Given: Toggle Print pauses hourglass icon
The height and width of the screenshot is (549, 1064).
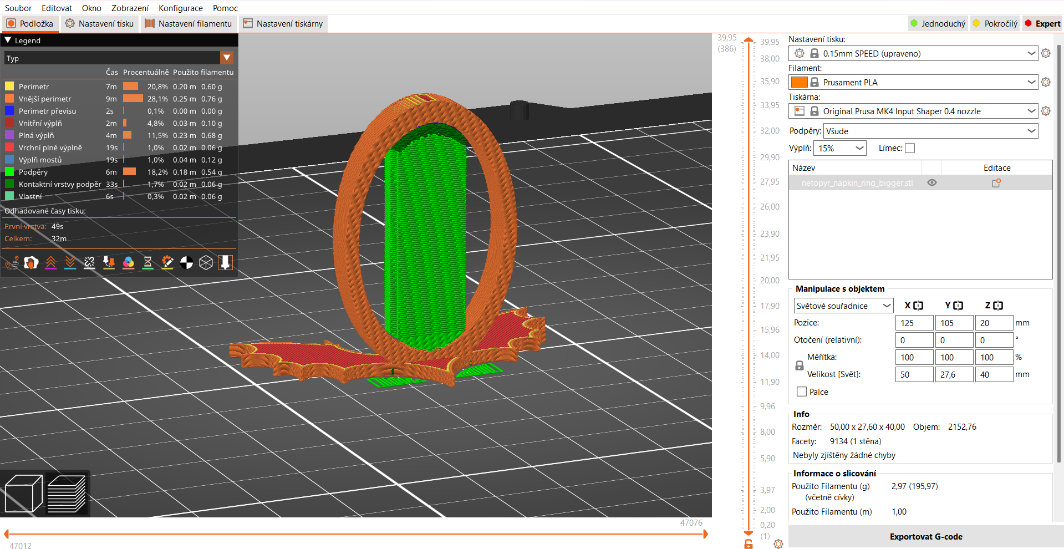Looking at the screenshot, I should click(x=148, y=262).
